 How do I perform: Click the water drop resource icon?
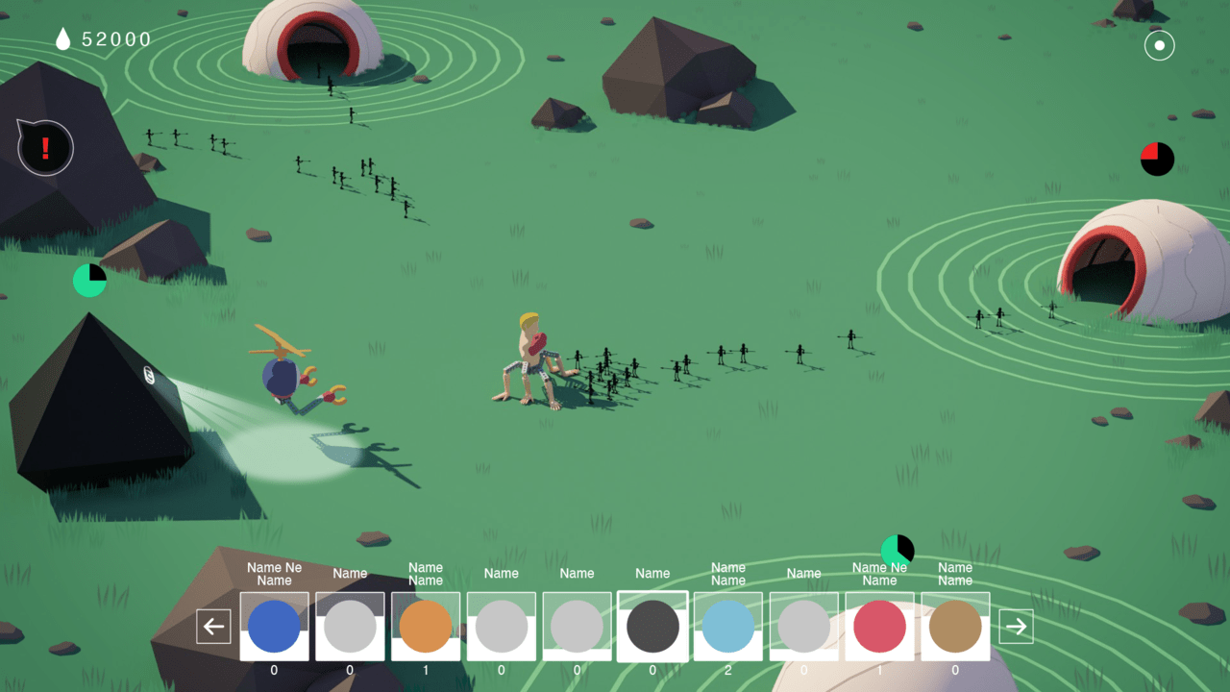[x=63, y=39]
